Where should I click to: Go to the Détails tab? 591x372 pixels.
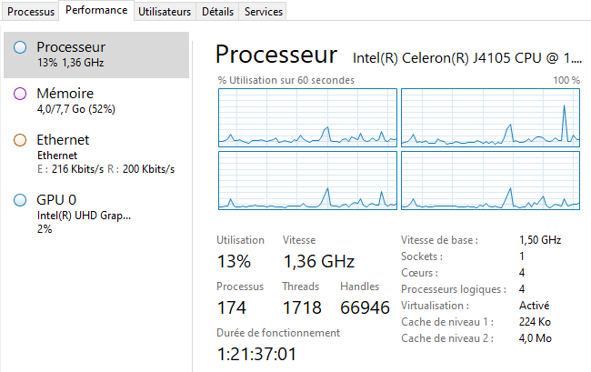(217, 12)
